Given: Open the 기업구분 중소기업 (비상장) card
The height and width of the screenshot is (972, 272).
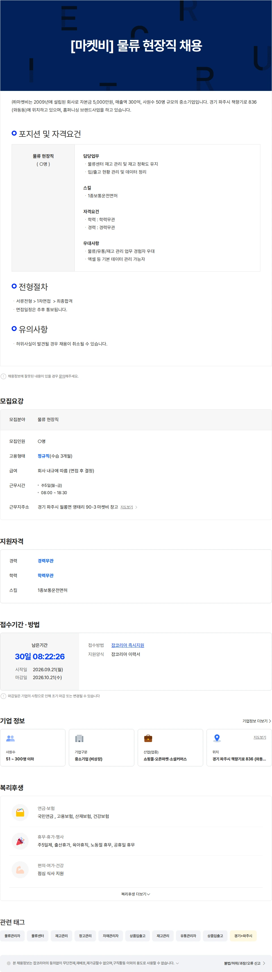Looking at the screenshot, I should 101,747.
